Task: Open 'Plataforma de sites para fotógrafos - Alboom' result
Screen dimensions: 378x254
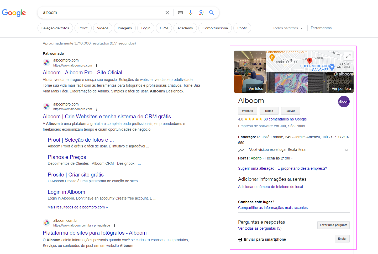Action: click(x=95, y=233)
